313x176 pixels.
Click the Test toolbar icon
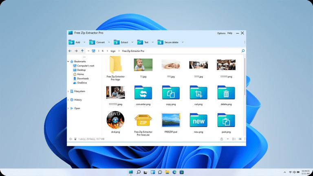pyautogui.click(x=140, y=42)
